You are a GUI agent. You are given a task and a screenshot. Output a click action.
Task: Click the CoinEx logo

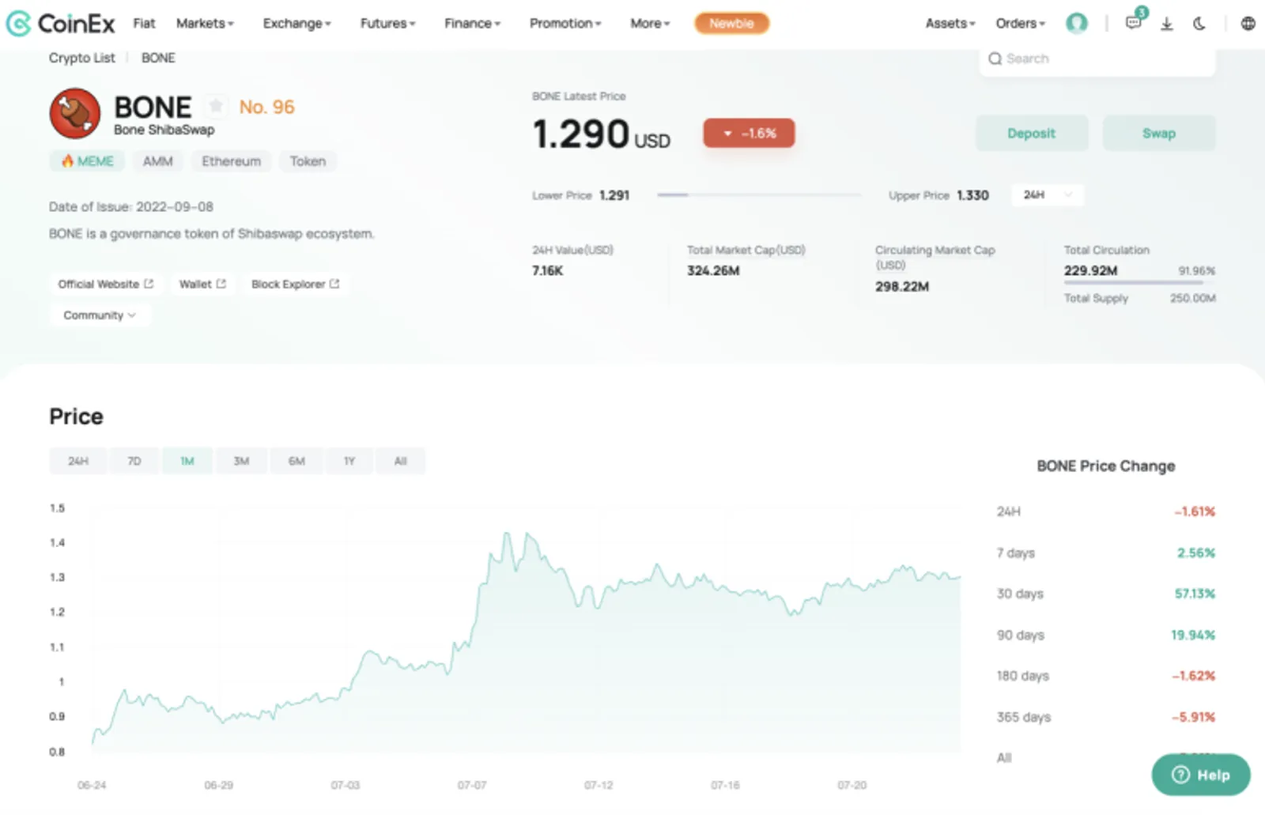tap(61, 24)
